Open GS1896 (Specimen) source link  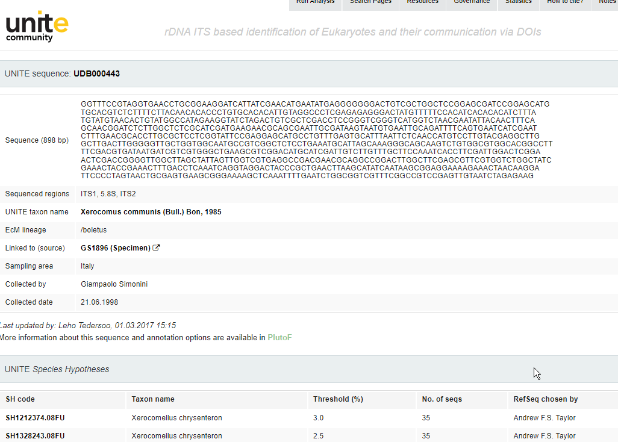116,248
